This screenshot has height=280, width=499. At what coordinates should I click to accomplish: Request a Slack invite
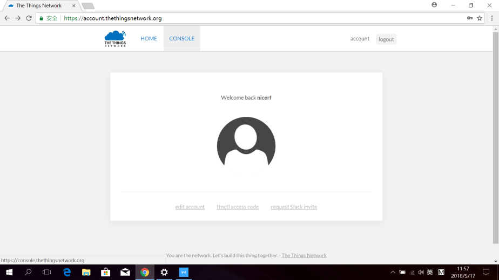[294, 207]
